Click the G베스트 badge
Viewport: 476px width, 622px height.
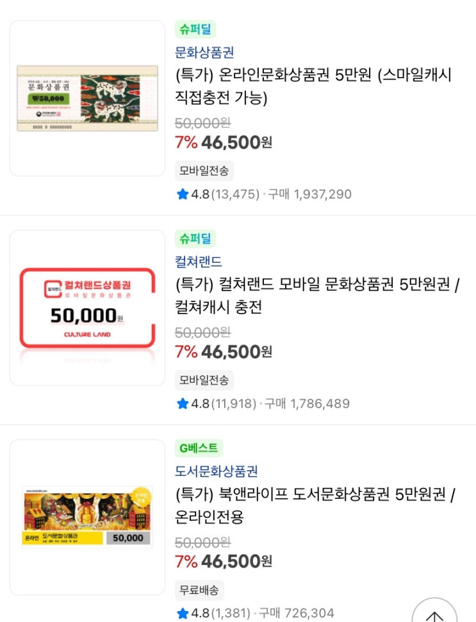[x=199, y=448]
